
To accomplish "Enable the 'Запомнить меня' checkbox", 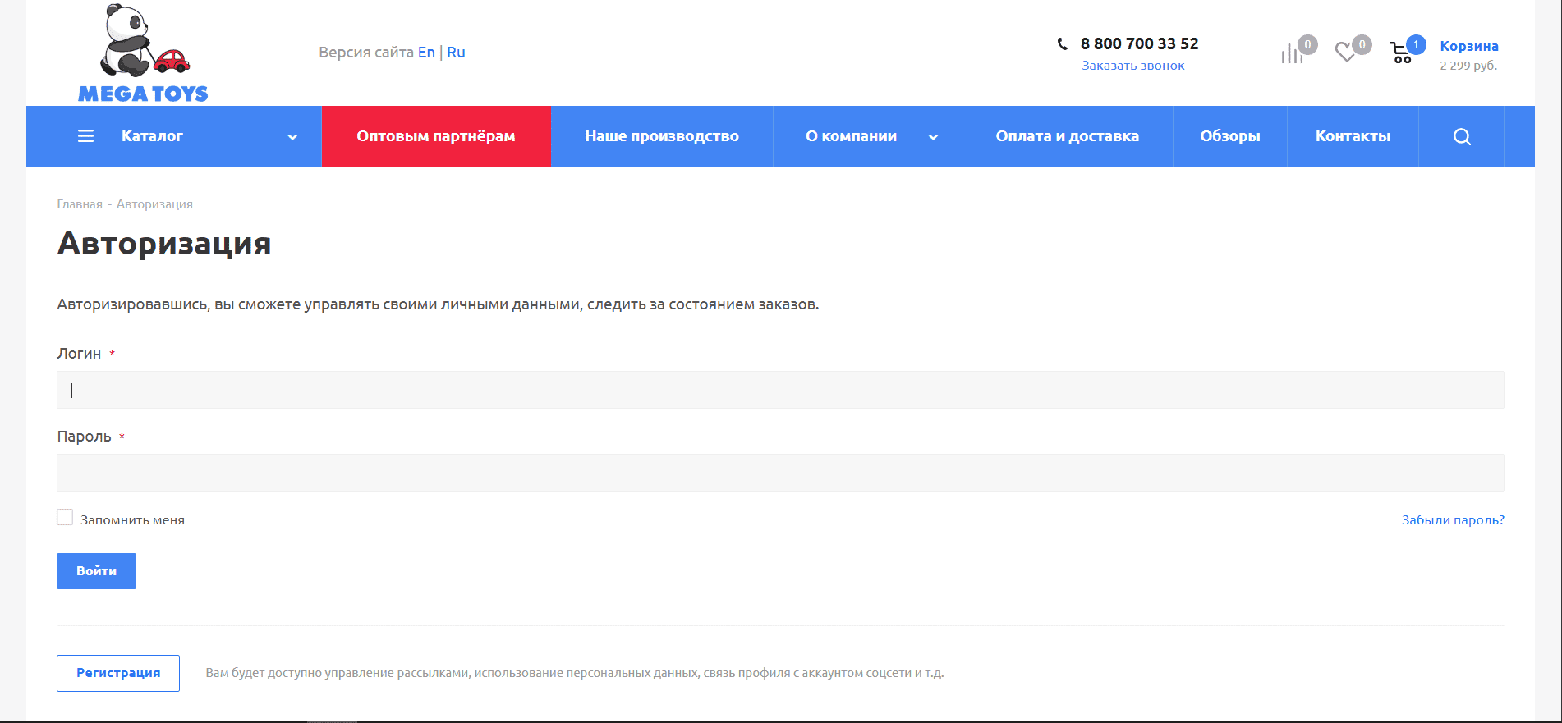I will pos(65,517).
